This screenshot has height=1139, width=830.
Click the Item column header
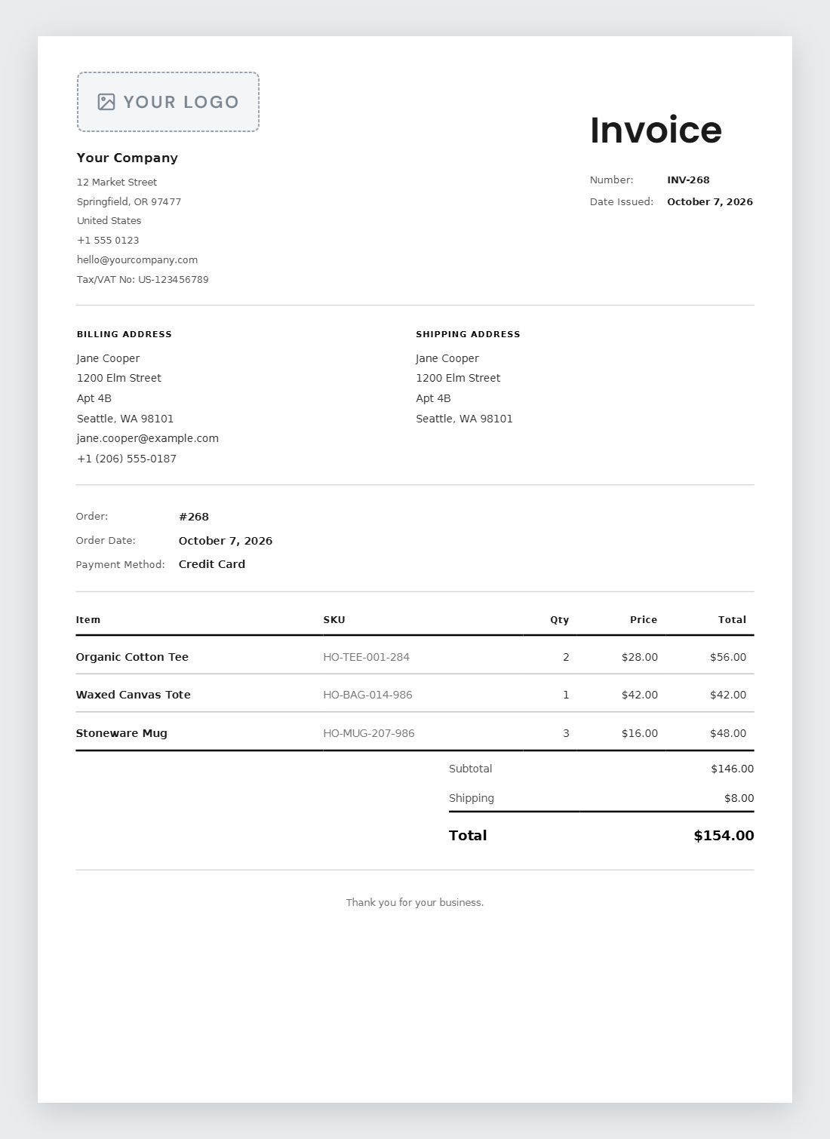pos(88,620)
